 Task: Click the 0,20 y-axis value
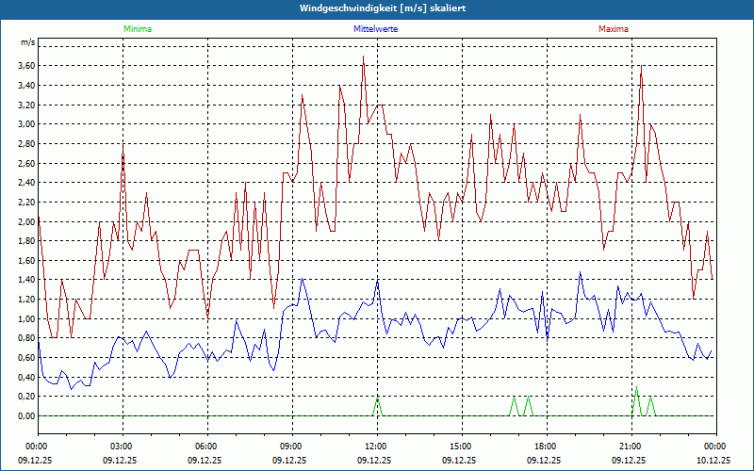[27, 397]
